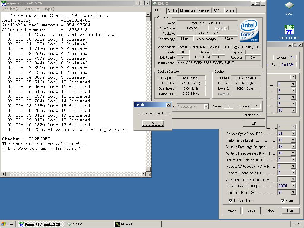Click the Windows Start button
The height and width of the screenshot is (228, 304).
click(x=8, y=224)
